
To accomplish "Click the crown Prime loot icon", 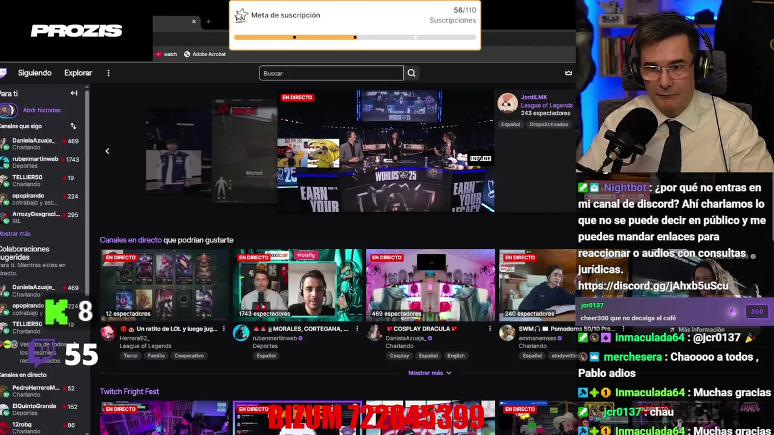I will [x=568, y=73].
